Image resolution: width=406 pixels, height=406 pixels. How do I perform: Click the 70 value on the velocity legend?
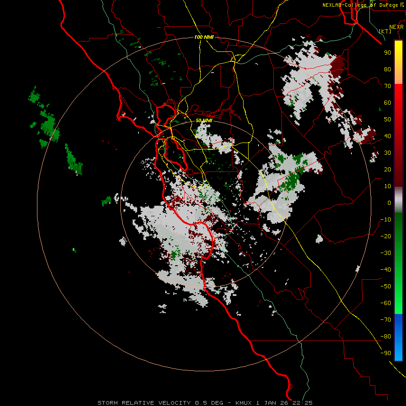click(388, 86)
